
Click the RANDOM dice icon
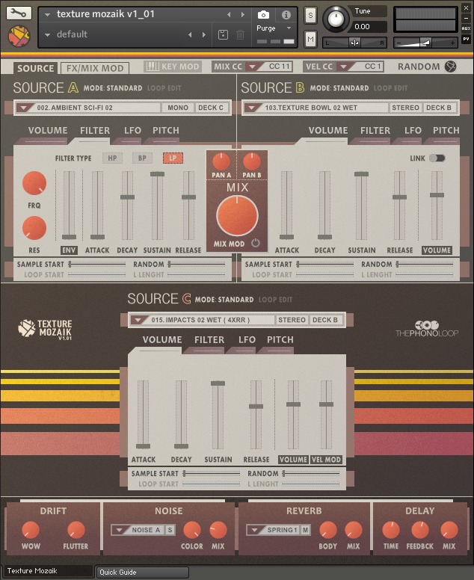(450, 67)
